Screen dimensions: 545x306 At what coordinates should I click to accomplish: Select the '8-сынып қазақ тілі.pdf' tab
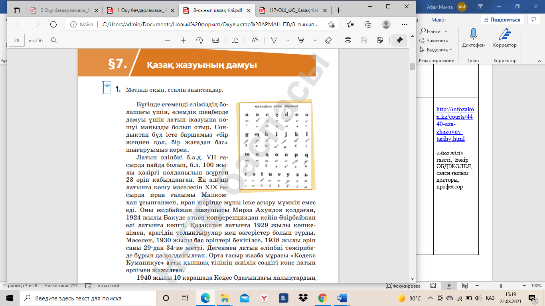point(217,10)
